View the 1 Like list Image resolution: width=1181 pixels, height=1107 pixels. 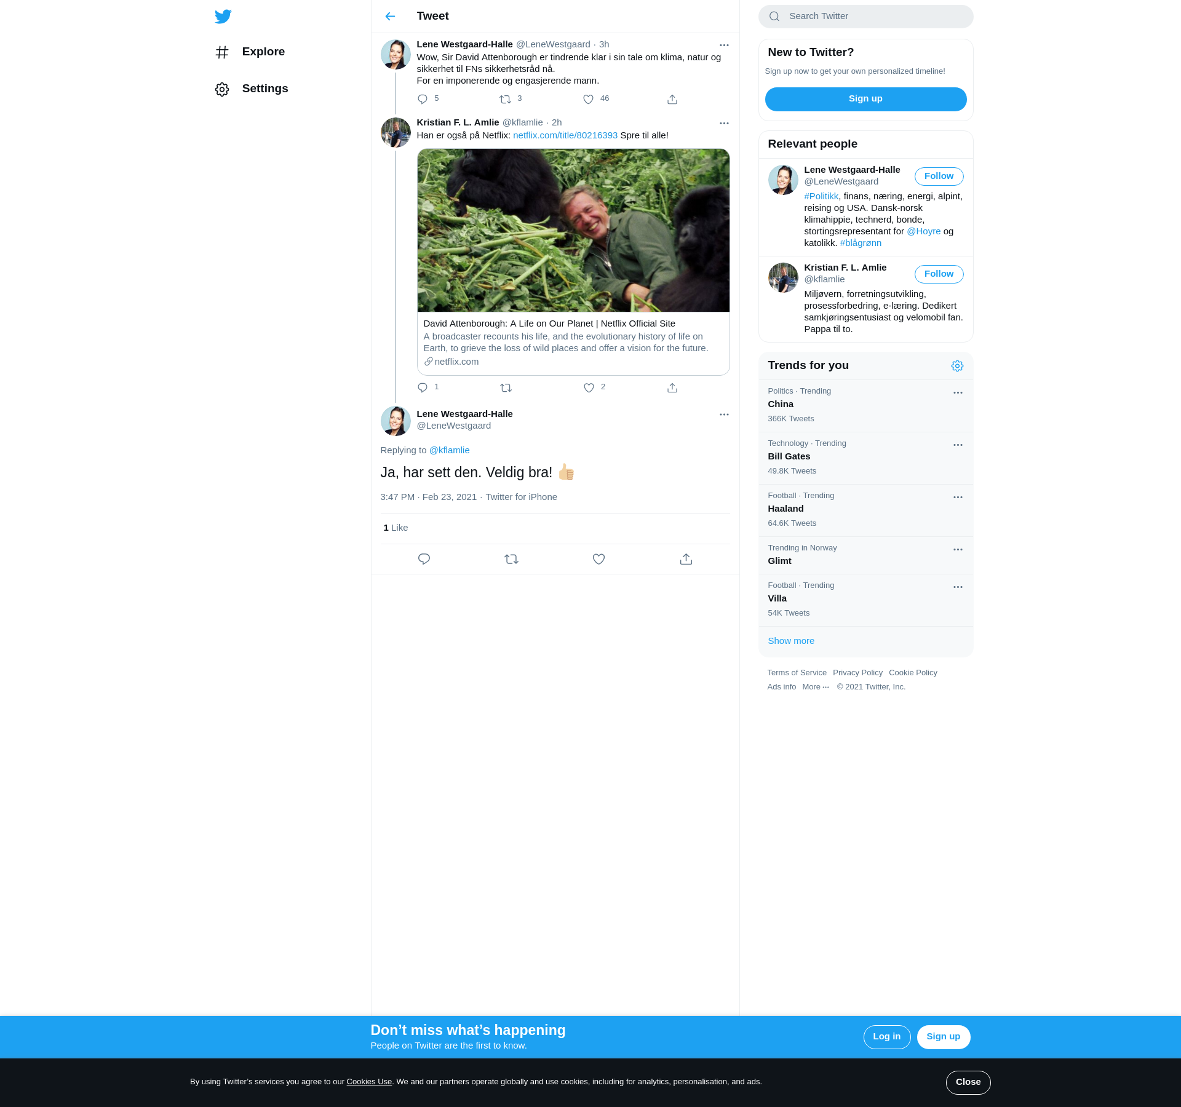(x=396, y=528)
